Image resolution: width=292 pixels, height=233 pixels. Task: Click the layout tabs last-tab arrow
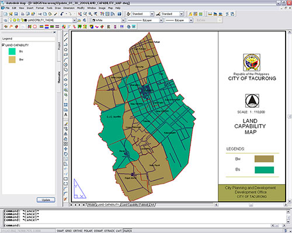(x=84, y=205)
